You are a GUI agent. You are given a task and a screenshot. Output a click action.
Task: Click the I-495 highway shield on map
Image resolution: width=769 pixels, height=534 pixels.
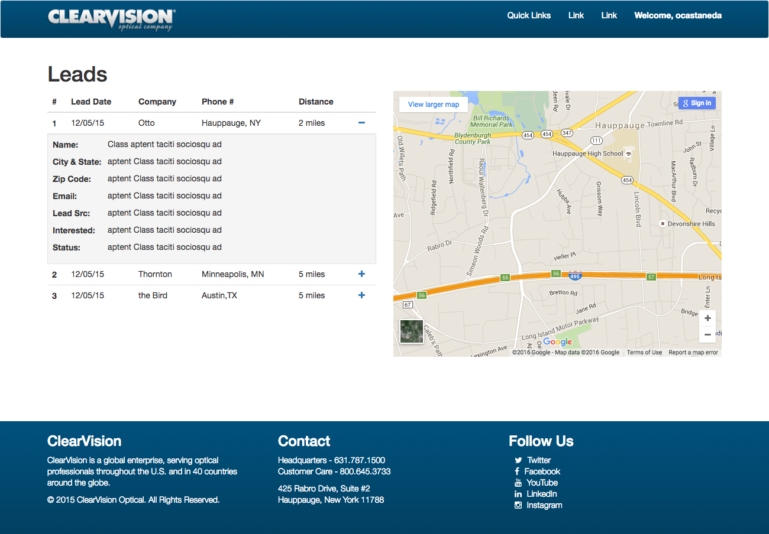pyautogui.click(x=574, y=276)
